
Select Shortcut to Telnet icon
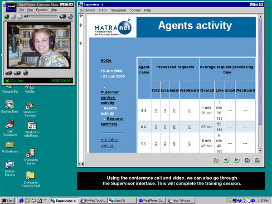pos(30,156)
